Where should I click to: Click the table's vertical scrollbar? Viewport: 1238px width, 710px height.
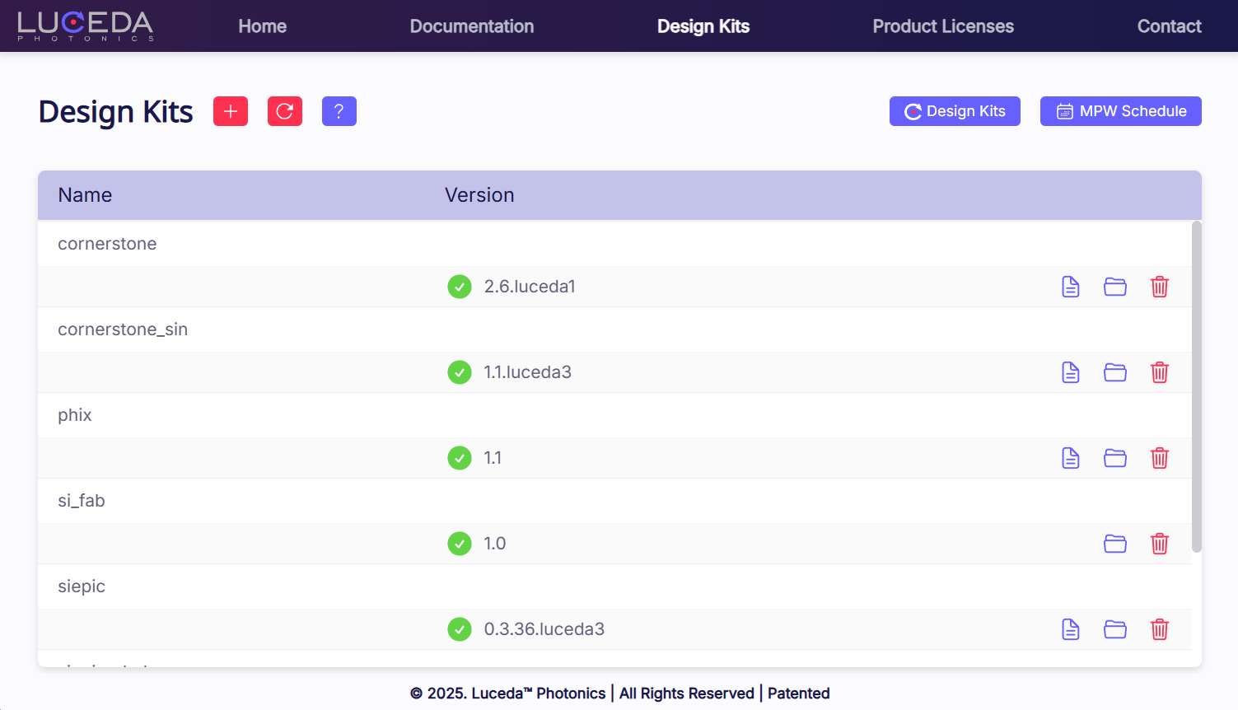tap(1196, 387)
